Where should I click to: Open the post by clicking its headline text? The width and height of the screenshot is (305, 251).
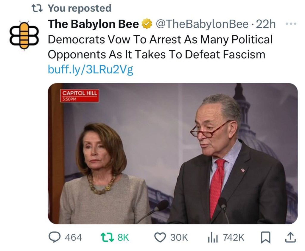(x=160, y=47)
